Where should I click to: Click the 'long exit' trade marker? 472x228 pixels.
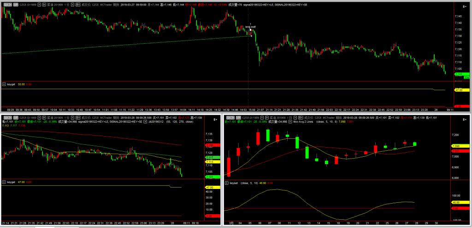[x=250, y=27]
